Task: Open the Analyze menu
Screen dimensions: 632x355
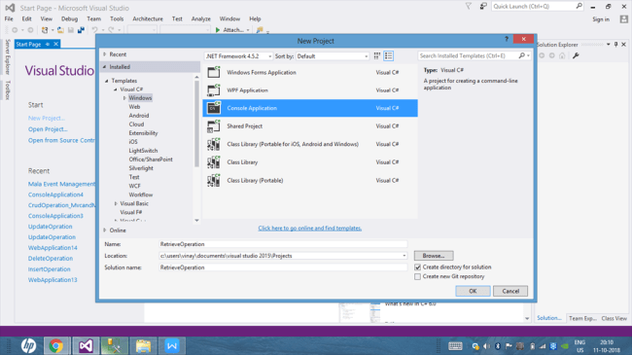Action: pos(200,18)
